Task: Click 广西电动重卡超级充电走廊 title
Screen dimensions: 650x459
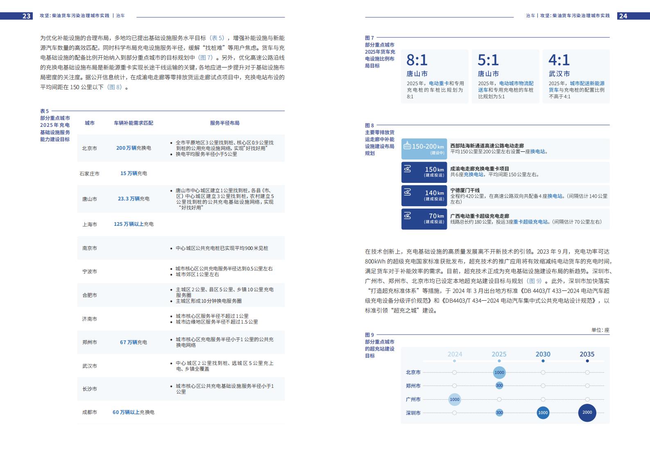Action: [480, 216]
